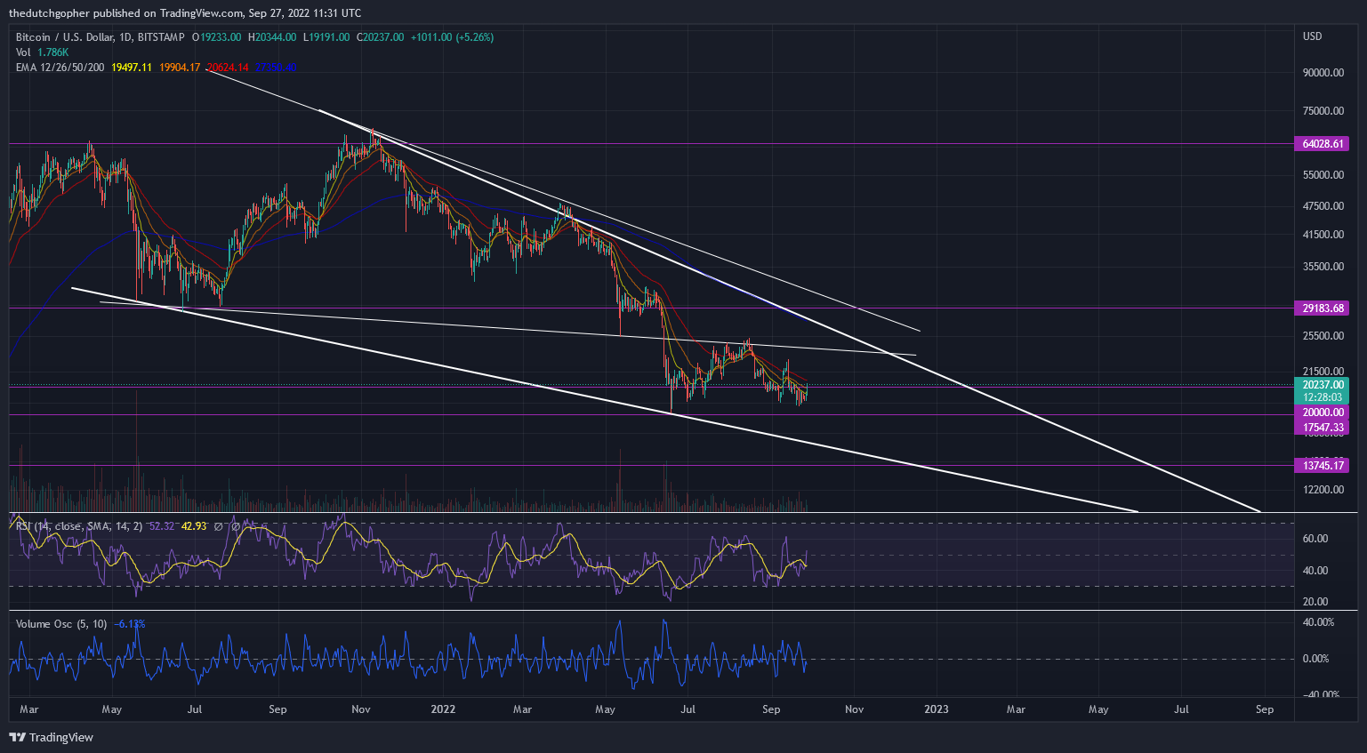Image resolution: width=1367 pixels, height=753 pixels.
Task: Click the 40.00% Volume Osc axis label
Action: 1318,622
